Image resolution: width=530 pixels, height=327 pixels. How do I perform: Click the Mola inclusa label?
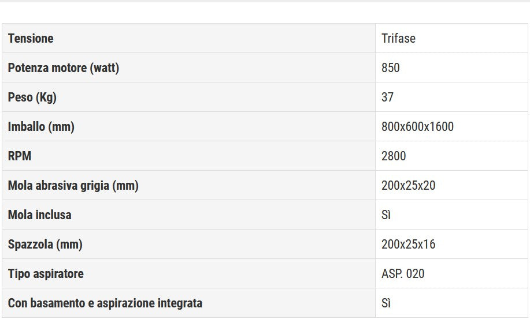point(40,215)
